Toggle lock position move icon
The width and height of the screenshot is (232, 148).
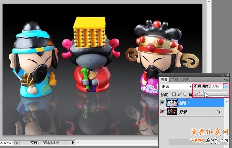185,94
